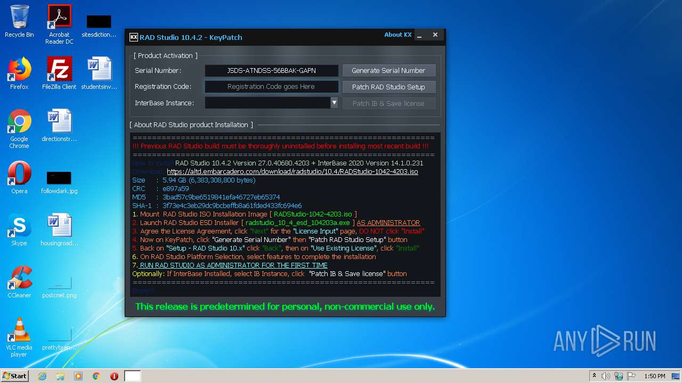
Task: Open Windows Media Player taskbar icon
Action: (x=78, y=376)
